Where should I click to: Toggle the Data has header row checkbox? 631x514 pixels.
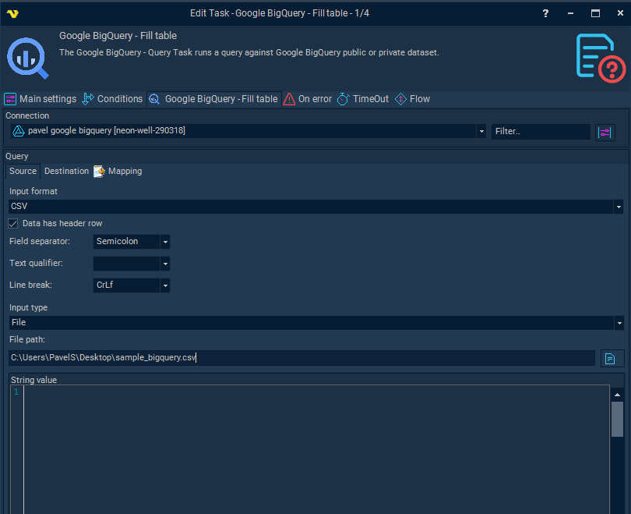(13, 223)
